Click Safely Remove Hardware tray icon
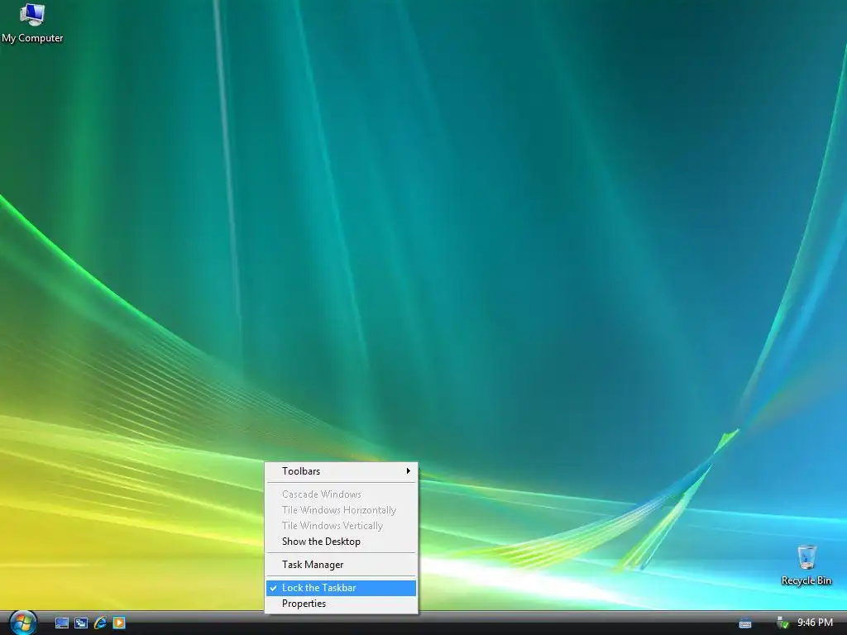 coord(782,623)
